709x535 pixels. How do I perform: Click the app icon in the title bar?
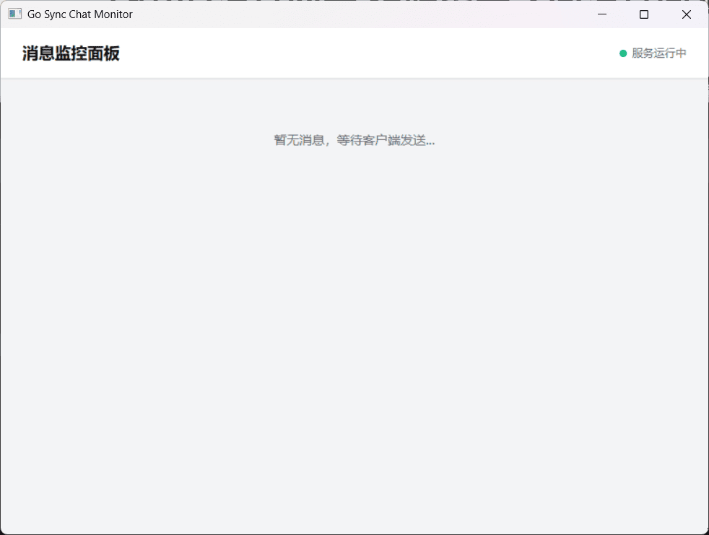(15, 14)
